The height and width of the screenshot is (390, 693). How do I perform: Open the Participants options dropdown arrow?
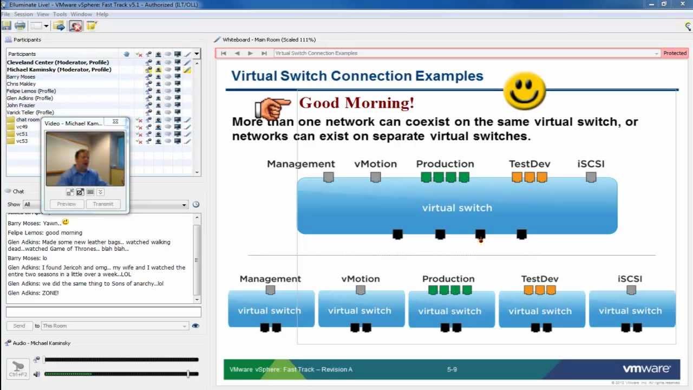coord(197,54)
